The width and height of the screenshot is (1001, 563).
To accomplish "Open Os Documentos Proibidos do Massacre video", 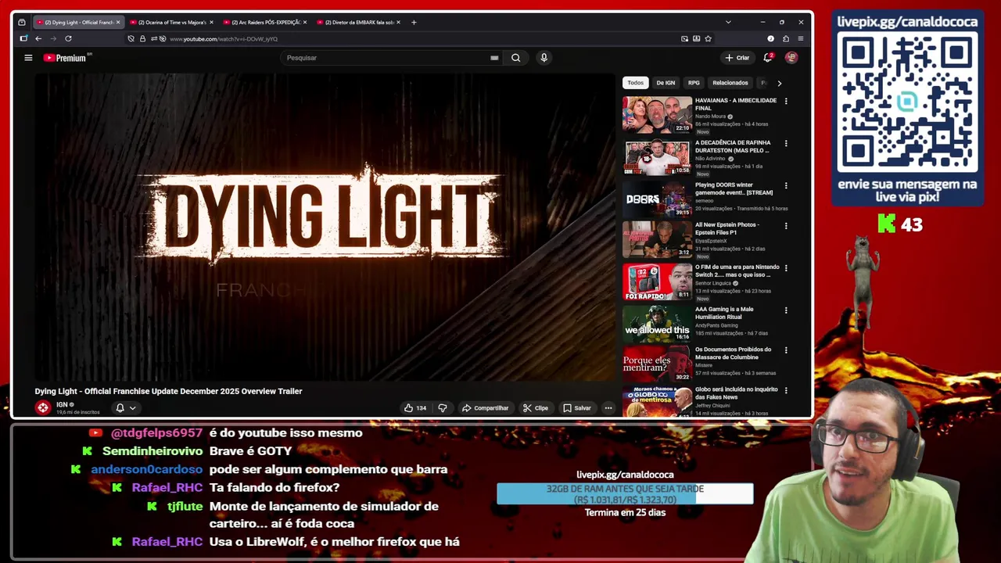I will point(657,364).
